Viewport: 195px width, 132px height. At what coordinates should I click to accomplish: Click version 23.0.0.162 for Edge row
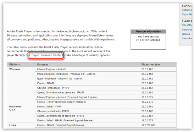tap(147, 79)
